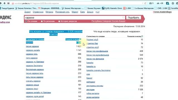
Task: Open the Бизнес Коучинг bookmark
Action: click(x=93, y=8)
